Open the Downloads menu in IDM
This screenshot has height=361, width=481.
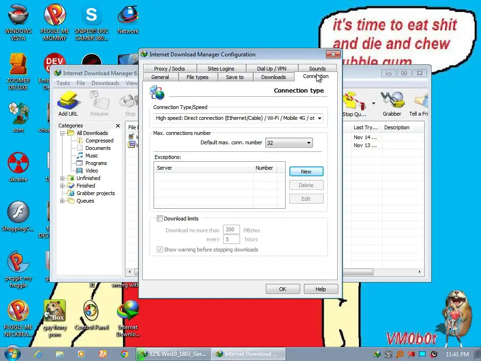point(105,83)
